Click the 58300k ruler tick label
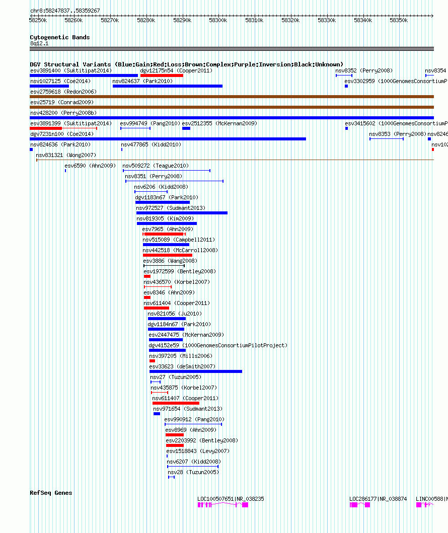The width and height of the screenshot is (448, 533). [x=218, y=21]
